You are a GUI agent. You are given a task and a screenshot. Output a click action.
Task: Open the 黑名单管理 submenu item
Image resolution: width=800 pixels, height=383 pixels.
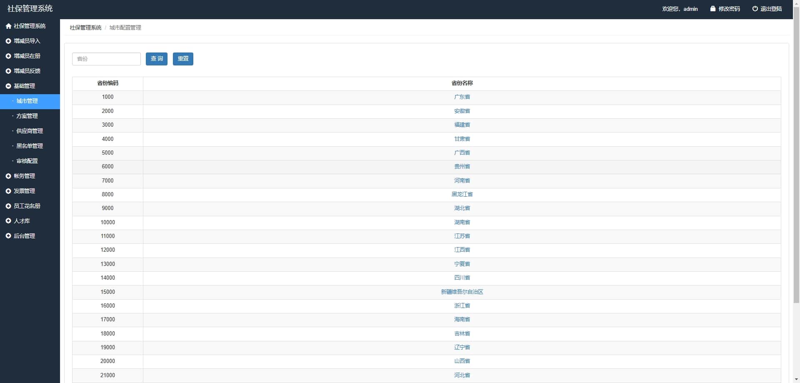click(x=30, y=146)
